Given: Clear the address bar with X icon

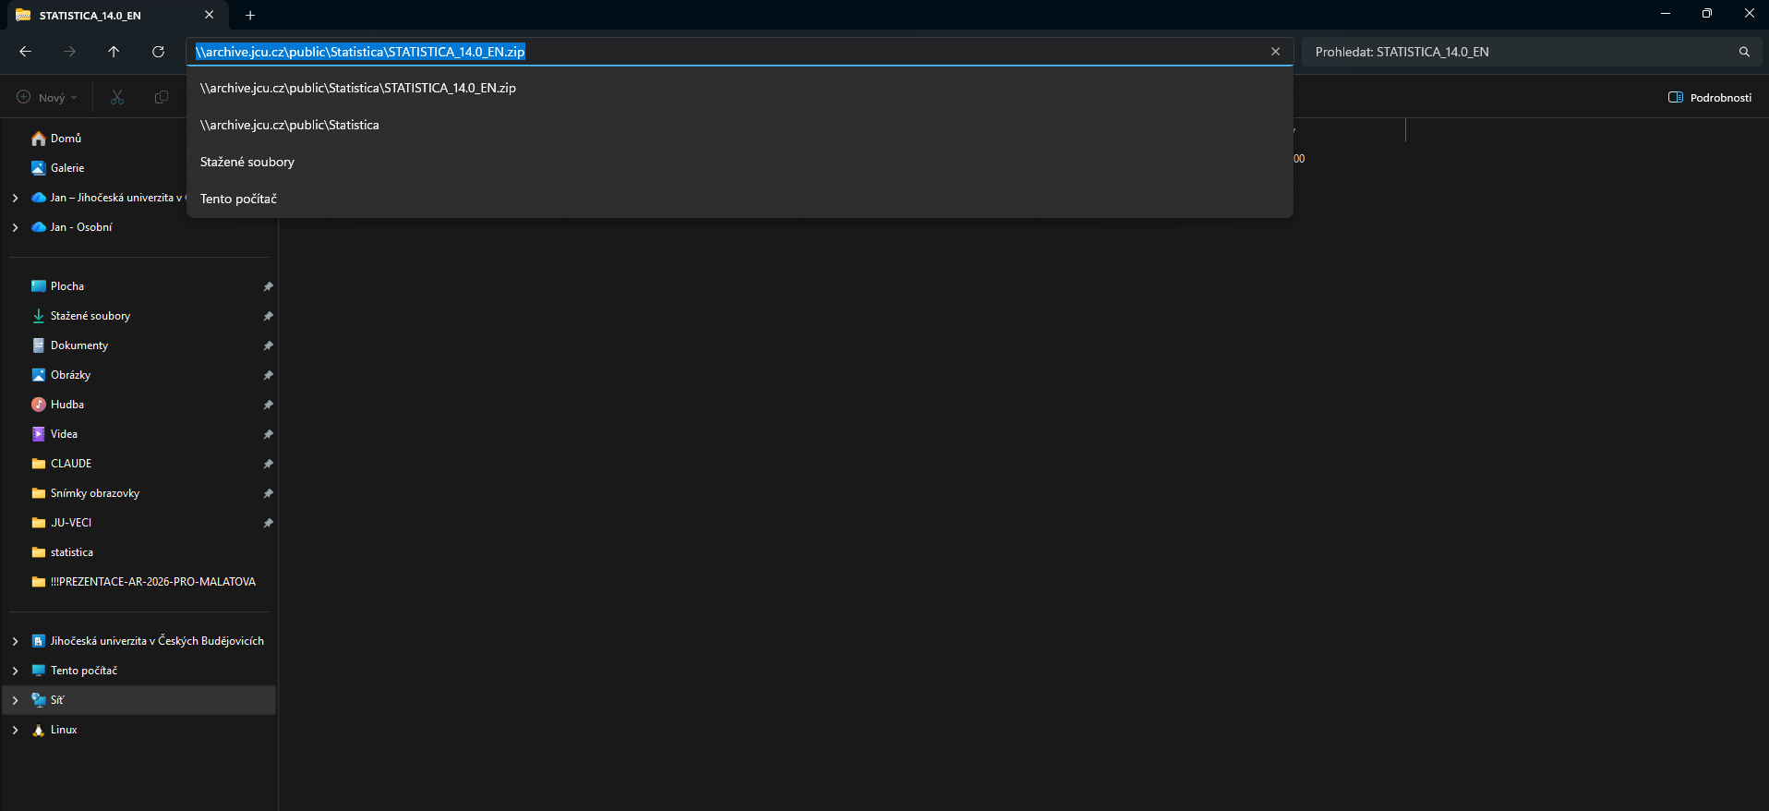Looking at the screenshot, I should (x=1275, y=52).
